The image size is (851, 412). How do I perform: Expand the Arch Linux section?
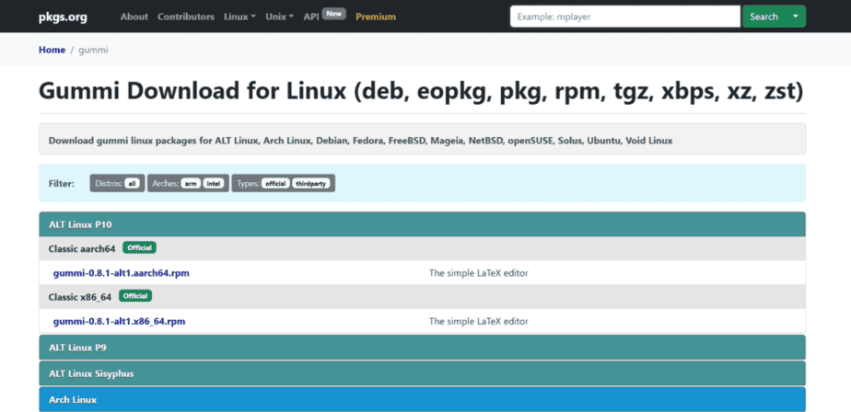(x=422, y=399)
